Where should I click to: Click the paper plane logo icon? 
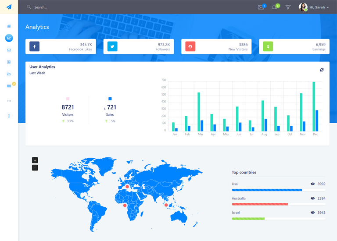click(9, 7)
